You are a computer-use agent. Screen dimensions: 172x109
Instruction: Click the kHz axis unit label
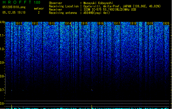[x=2, y=22]
